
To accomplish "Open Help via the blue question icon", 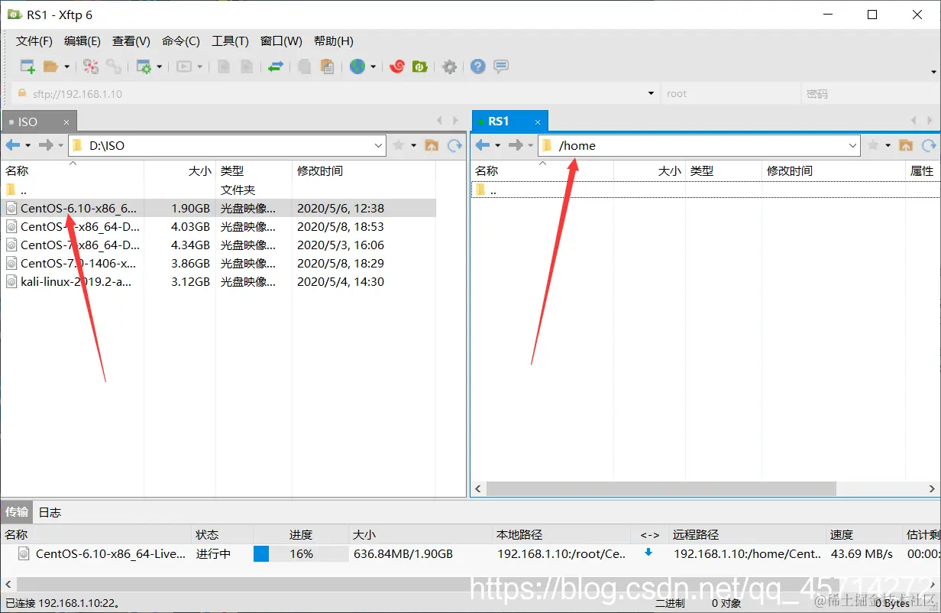I will 478,66.
